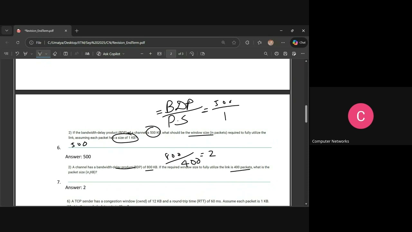Click the 'Computer Networks' name label
The image size is (412, 232).
tap(331, 141)
